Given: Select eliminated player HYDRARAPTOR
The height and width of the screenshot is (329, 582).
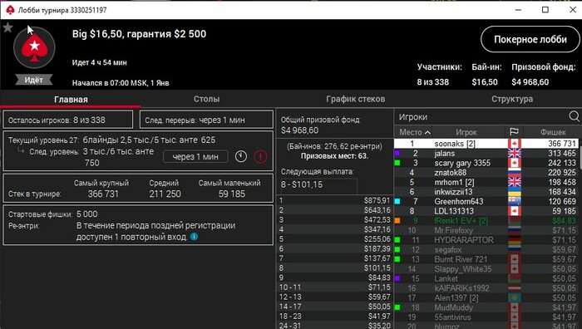Looking at the screenshot, I should (x=486, y=240).
